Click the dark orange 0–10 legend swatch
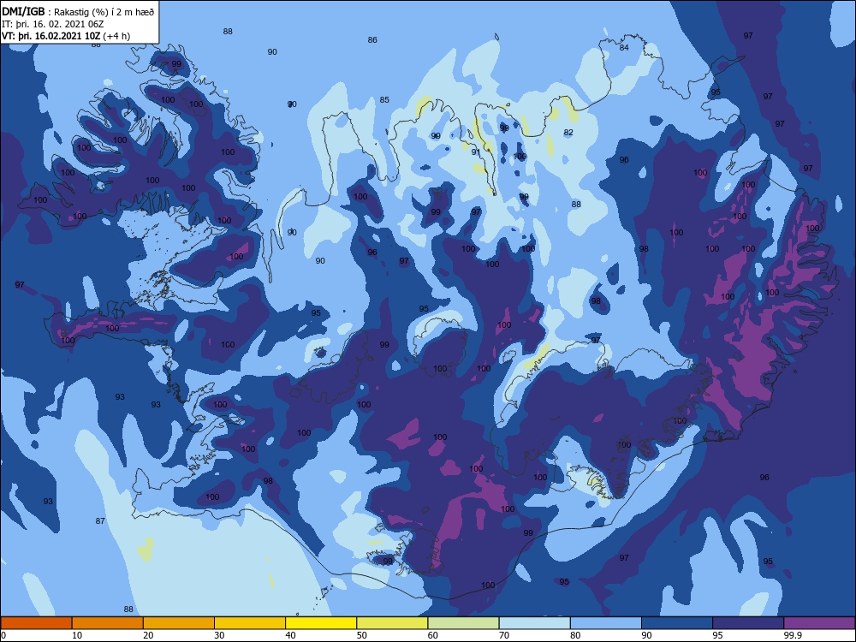Screen dimensions: 856x642 (36, 623)
